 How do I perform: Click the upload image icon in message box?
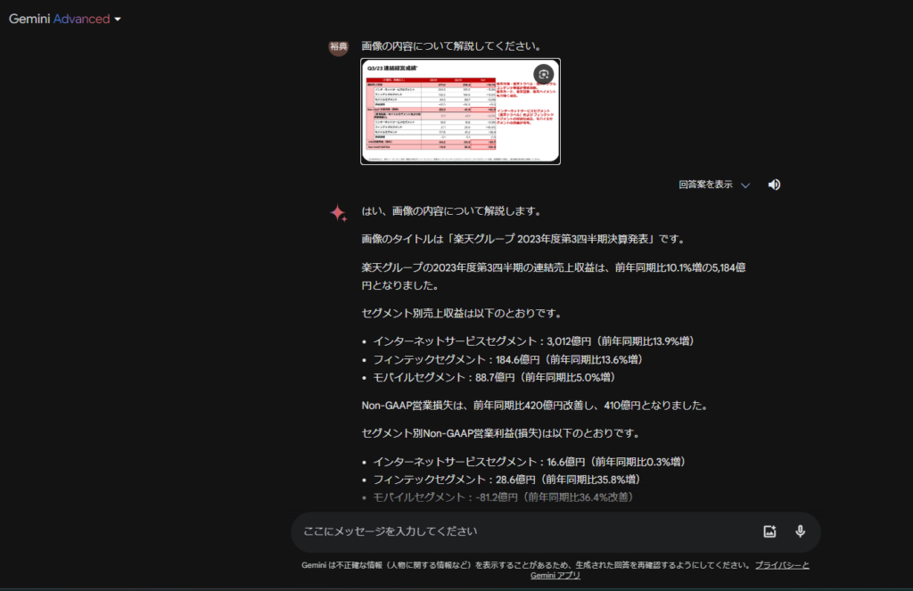click(x=769, y=531)
